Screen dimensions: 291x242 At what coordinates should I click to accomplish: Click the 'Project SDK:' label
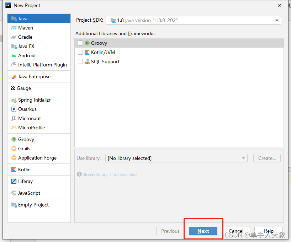[x=90, y=20]
